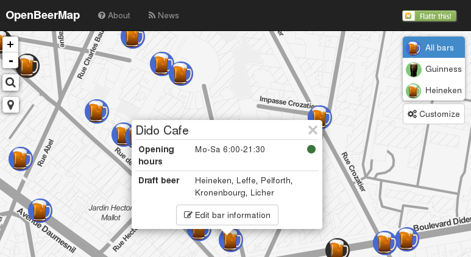The width and height of the screenshot is (471, 257).
Task: Click the OpenBeerMap brand title
Action: [43, 15]
